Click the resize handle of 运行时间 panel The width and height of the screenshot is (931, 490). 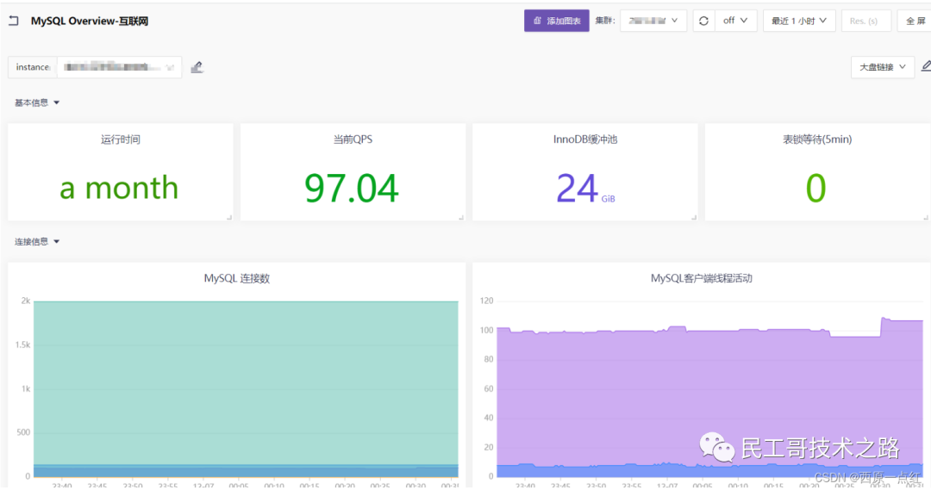(229, 218)
